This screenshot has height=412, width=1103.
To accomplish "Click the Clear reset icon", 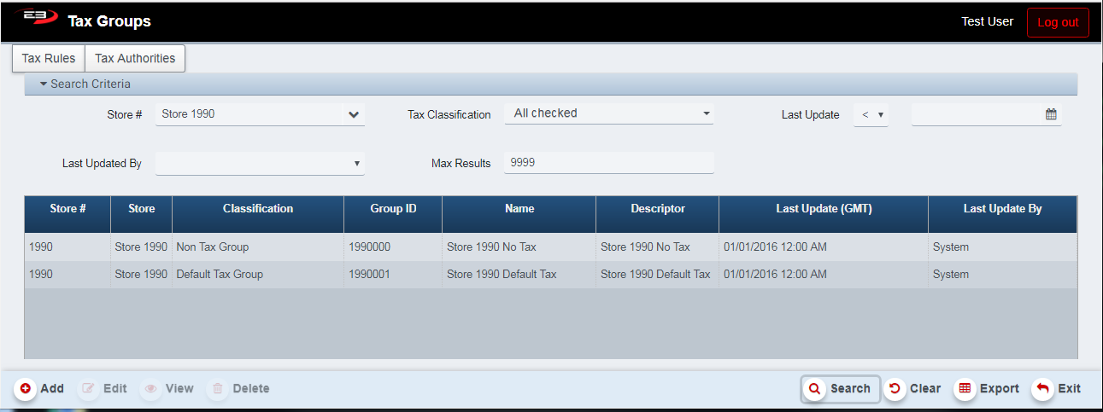I will click(895, 389).
